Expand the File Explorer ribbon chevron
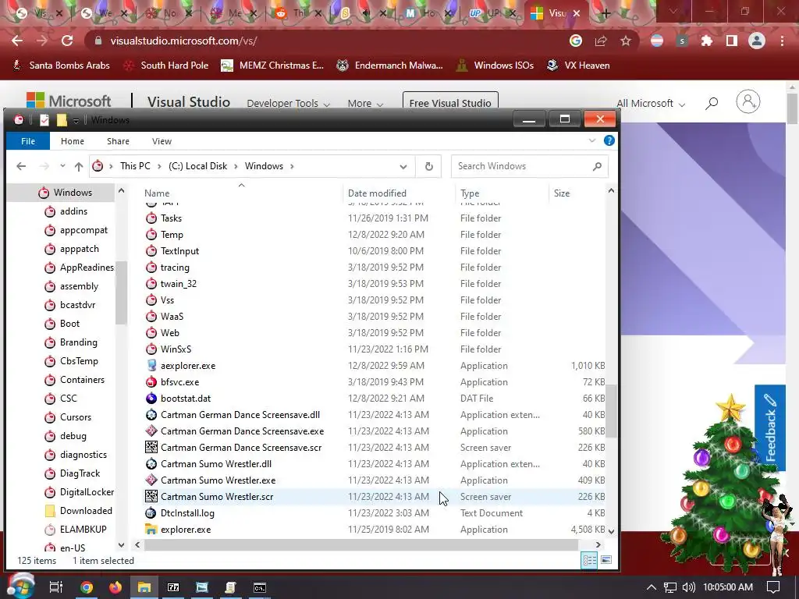Viewport: 799px width, 599px height. [591, 140]
